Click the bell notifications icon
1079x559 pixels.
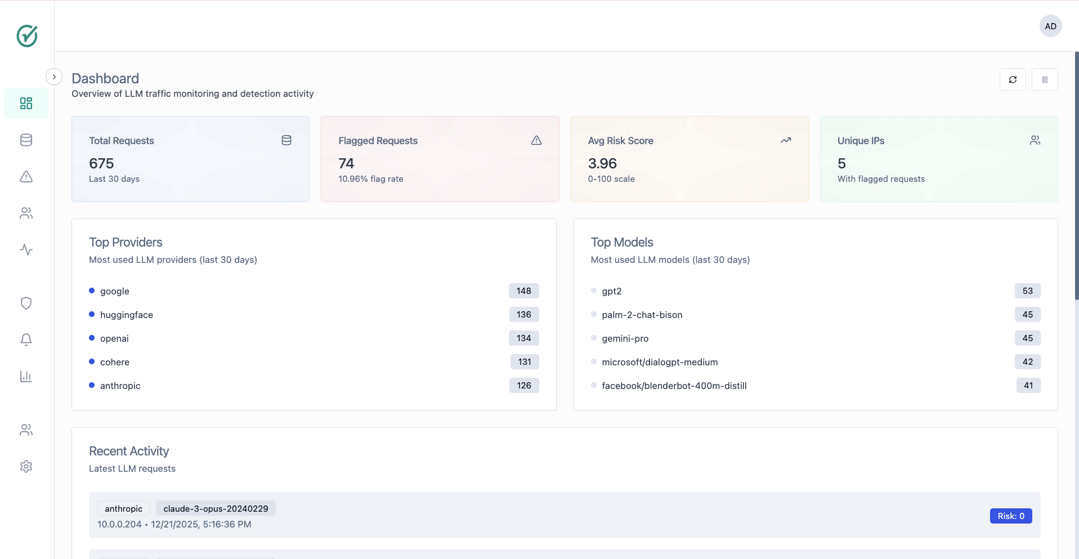pyautogui.click(x=26, y=339)
